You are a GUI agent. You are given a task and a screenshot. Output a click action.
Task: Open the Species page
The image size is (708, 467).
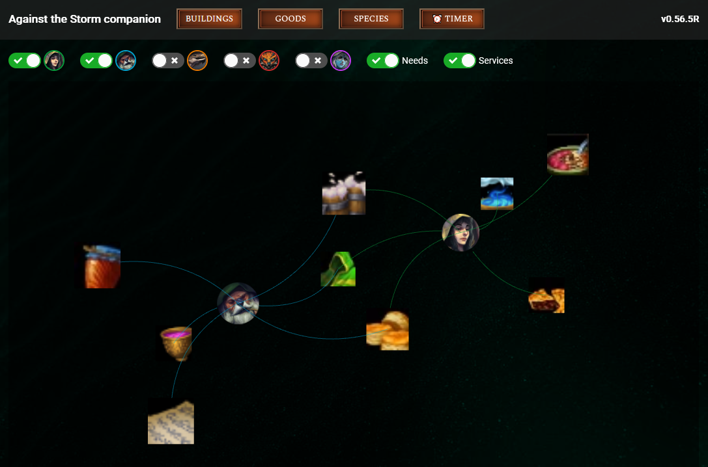point(371,19)
